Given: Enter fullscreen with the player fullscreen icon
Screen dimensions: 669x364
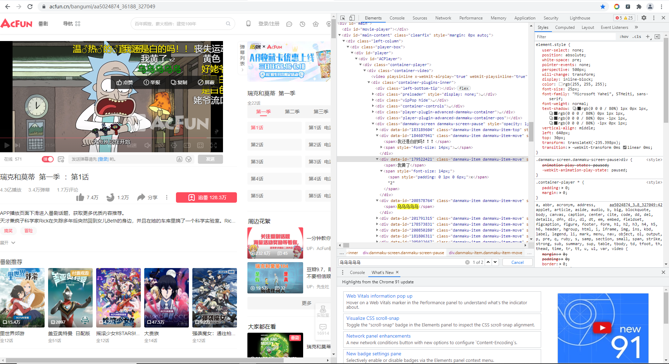Looking at the screenshot, I should point(214,145).
